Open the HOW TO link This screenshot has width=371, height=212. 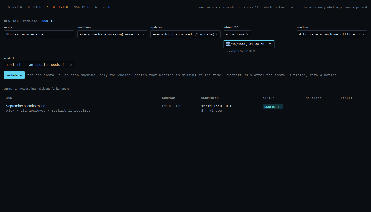coord(48,21)
